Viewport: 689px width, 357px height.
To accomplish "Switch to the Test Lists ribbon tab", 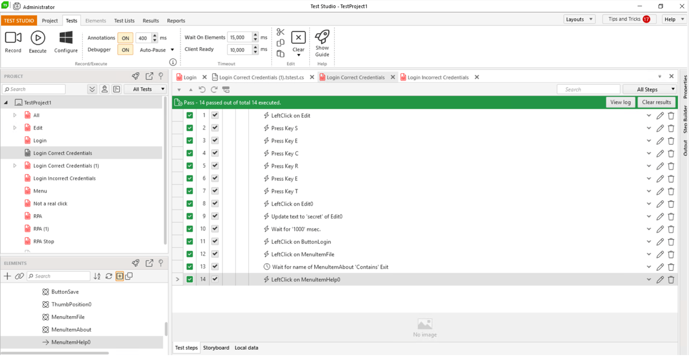I will pyautogui.click(x=124, y=21).
